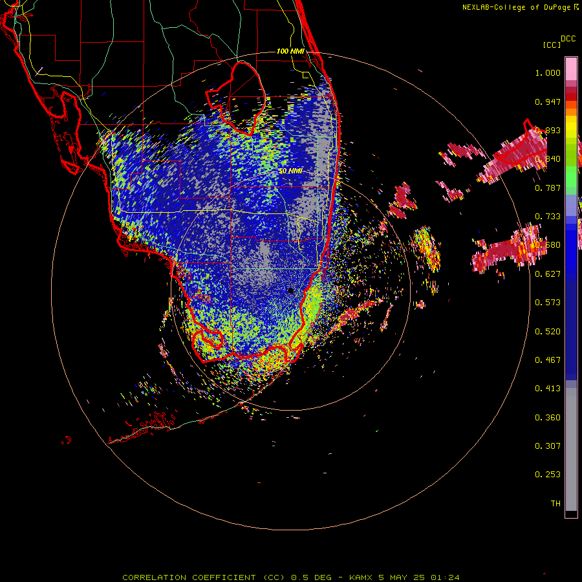Click the 50 NMI range ring label

290,171
